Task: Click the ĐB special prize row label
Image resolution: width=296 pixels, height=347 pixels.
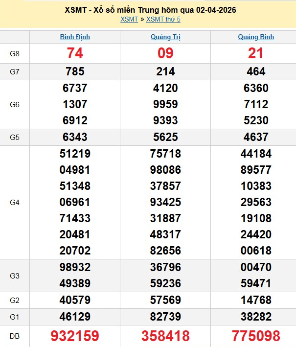Action: pos(15,336)
